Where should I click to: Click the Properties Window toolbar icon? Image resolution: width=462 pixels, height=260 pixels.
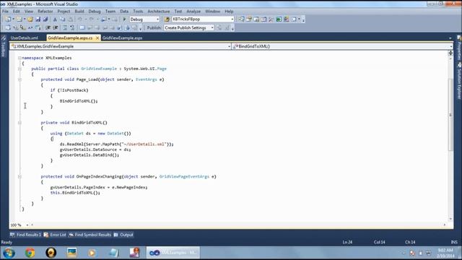click(249, 19)
